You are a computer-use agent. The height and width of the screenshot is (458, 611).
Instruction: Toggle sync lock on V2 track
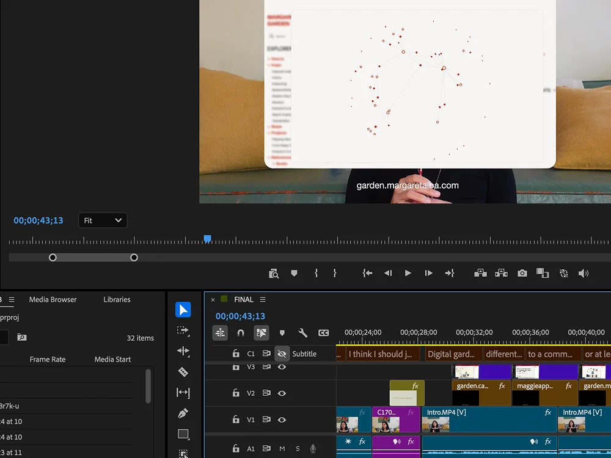pos(266,393)
